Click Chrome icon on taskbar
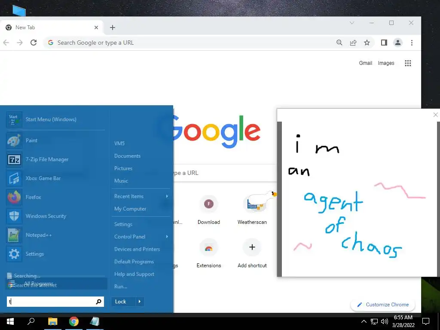440x330 pixels. pos(73,321)
